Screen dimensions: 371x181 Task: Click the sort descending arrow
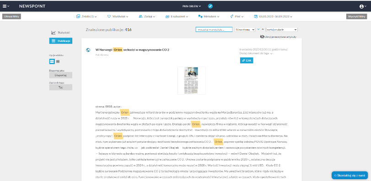pyautogui.click(x=258, y=30)
